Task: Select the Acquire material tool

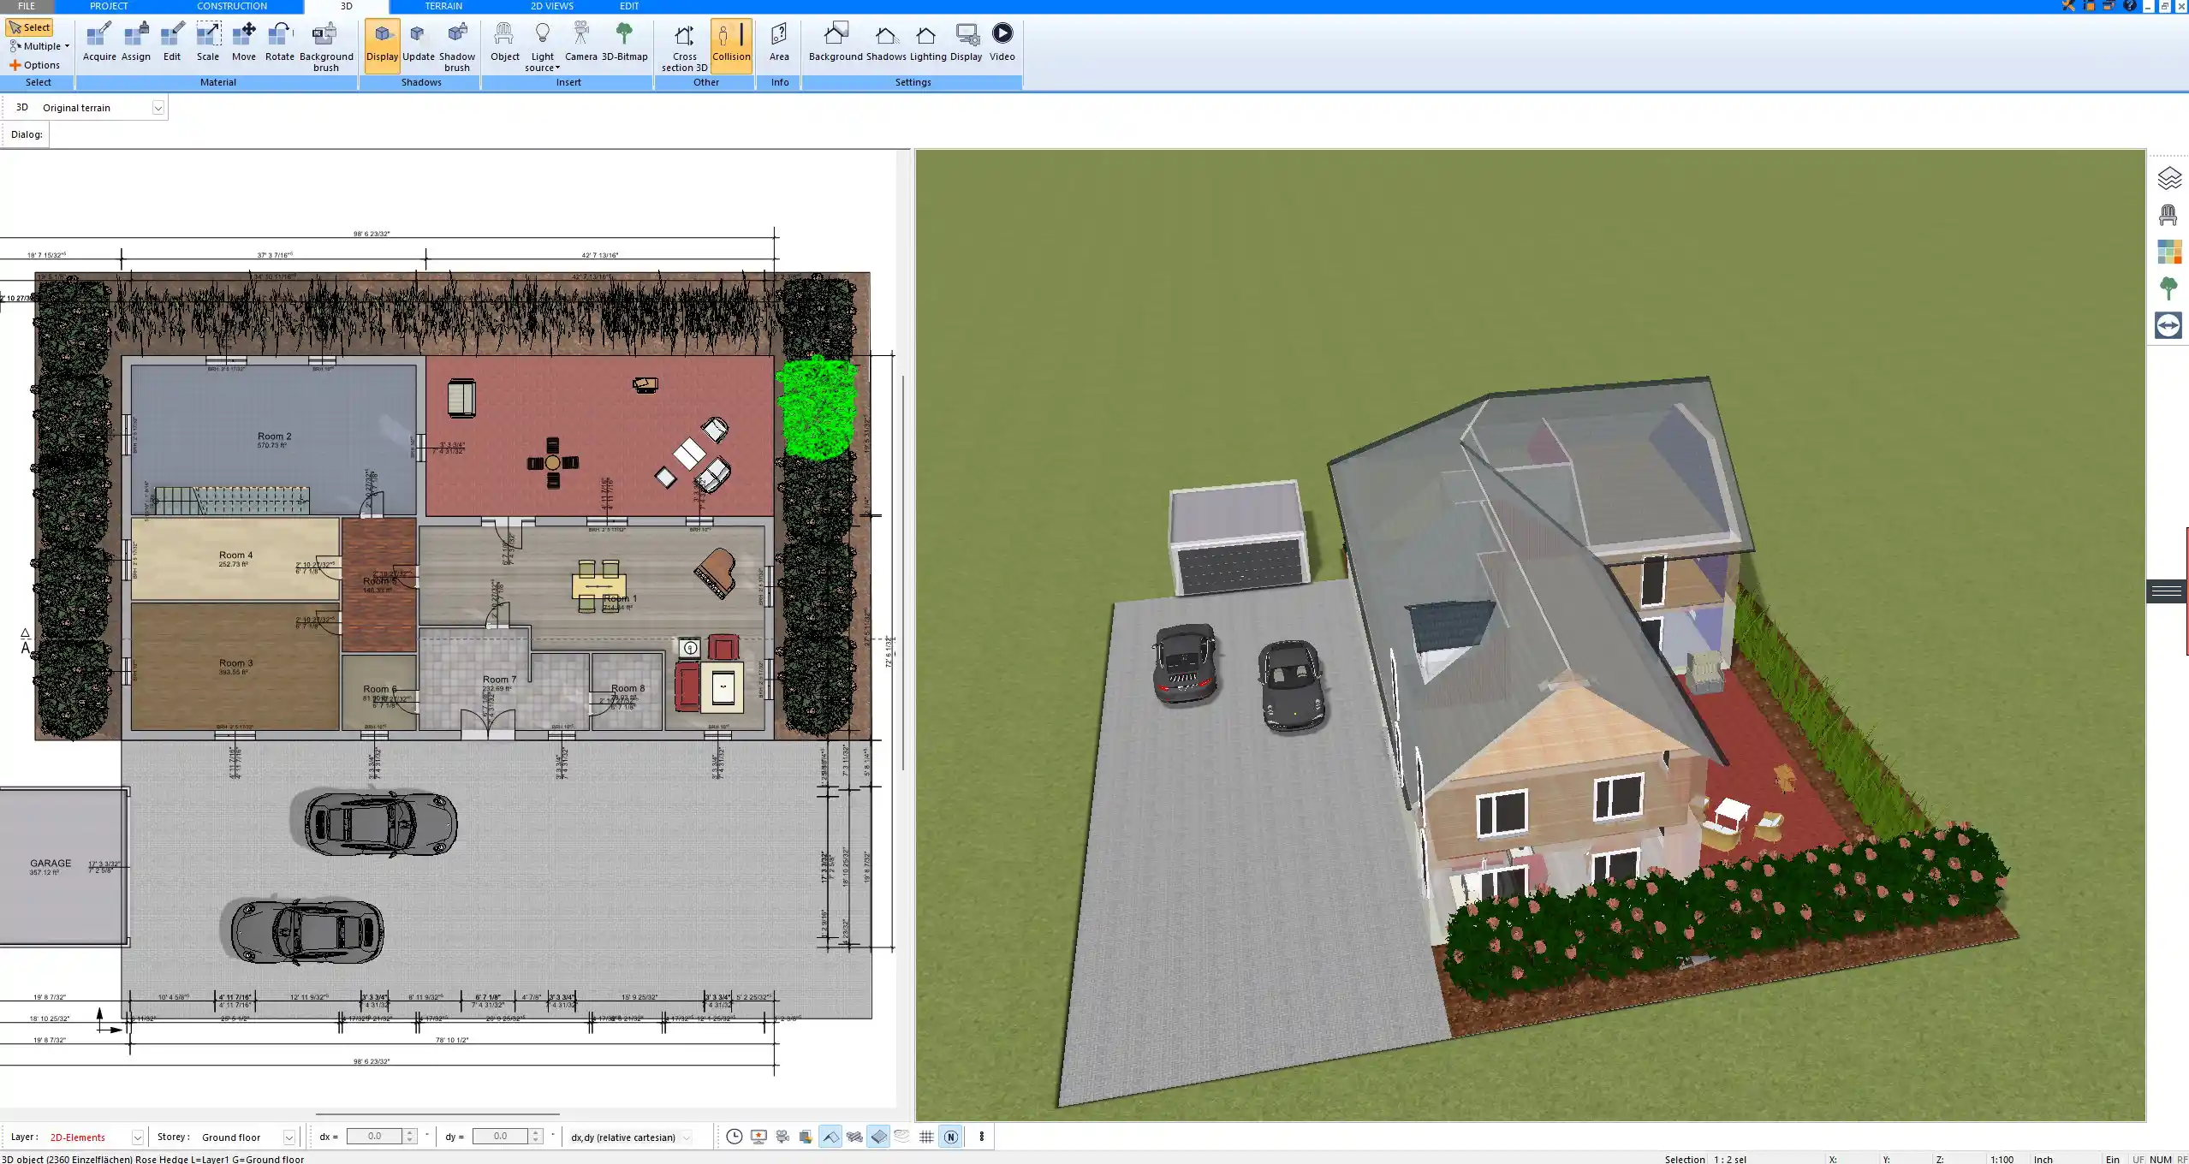Action: [99, 43]
